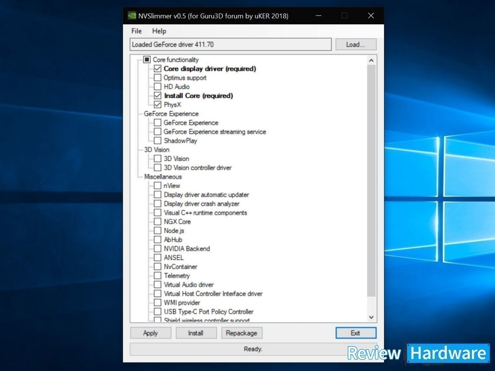This screenshot has height=371, width=495.
Task: Select the Core functionality label
Action: 176,60
